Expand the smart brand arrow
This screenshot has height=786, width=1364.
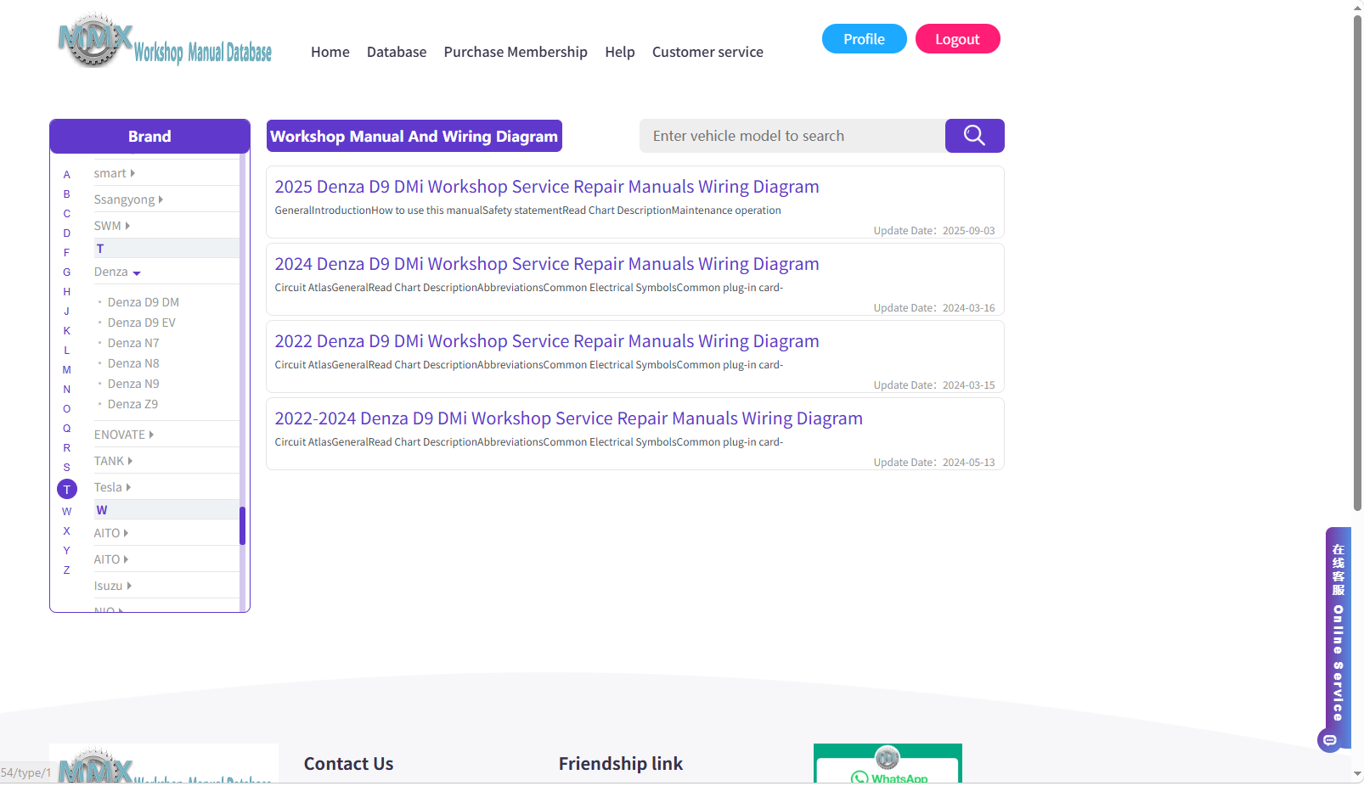(x=132, y=173)
